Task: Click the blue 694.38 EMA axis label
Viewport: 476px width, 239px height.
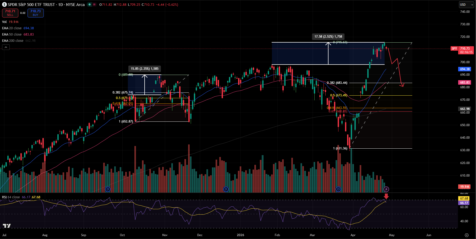Action: tap(465, 69)
